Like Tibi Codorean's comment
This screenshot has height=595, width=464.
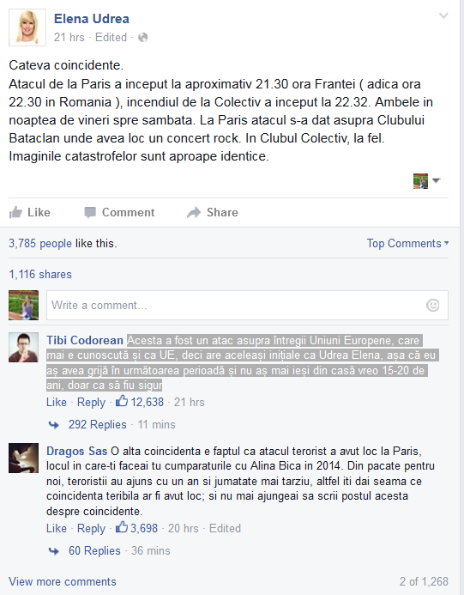click(x=57, y=402)
